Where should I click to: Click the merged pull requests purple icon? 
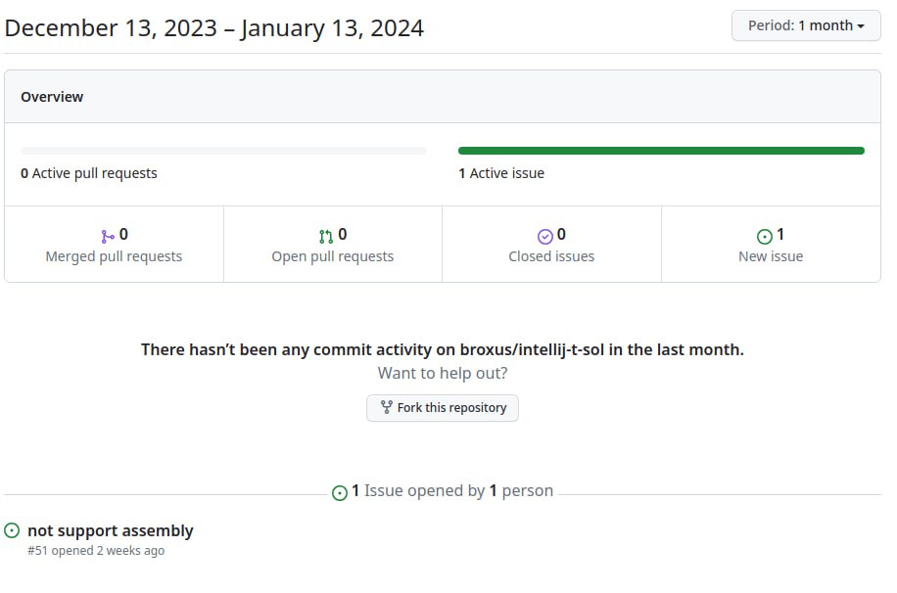[x=108, y=236]
